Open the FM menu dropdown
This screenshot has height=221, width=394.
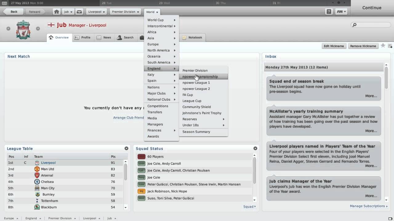pyautogui.click(x=341, y=12)
